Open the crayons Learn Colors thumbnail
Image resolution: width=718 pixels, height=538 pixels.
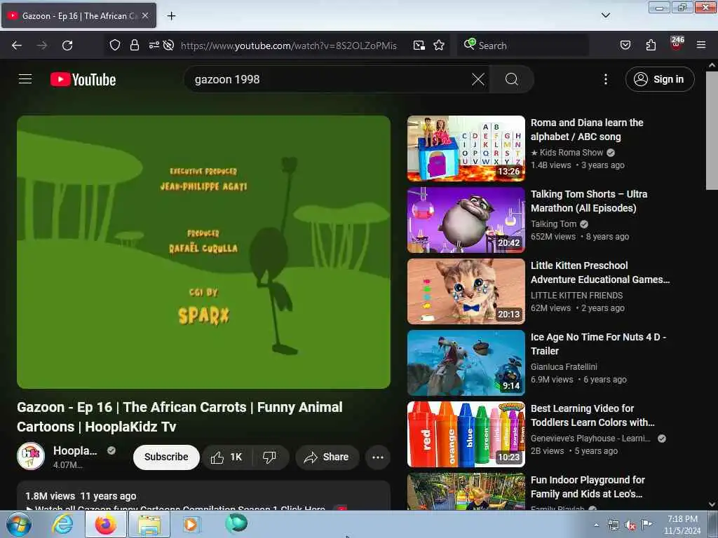[x=466, y=434]
